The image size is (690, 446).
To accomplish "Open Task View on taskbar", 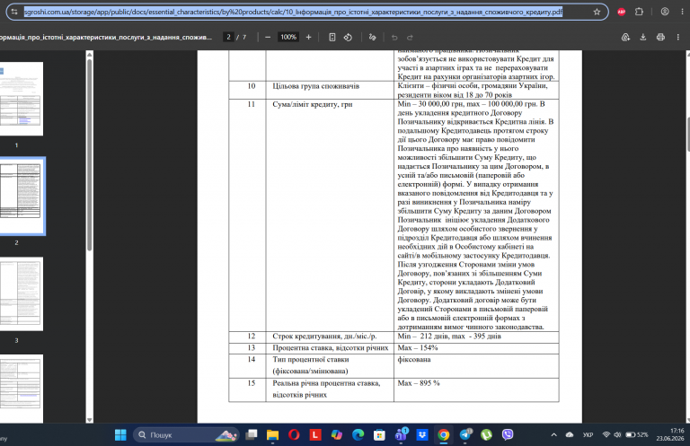I will (252, 435).
